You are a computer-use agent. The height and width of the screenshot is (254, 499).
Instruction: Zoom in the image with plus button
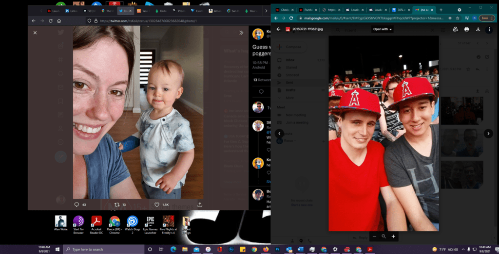tap(393, 236)
